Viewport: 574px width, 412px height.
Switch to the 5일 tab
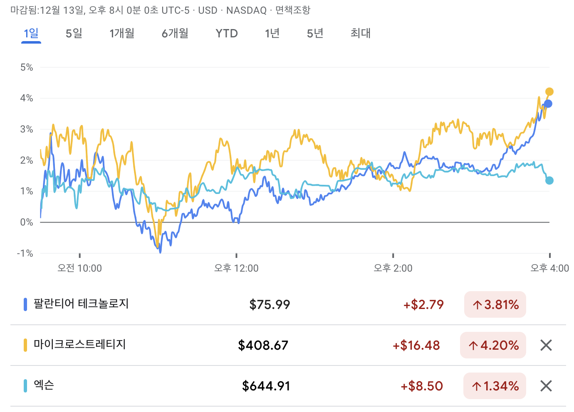tap(74, 33)
